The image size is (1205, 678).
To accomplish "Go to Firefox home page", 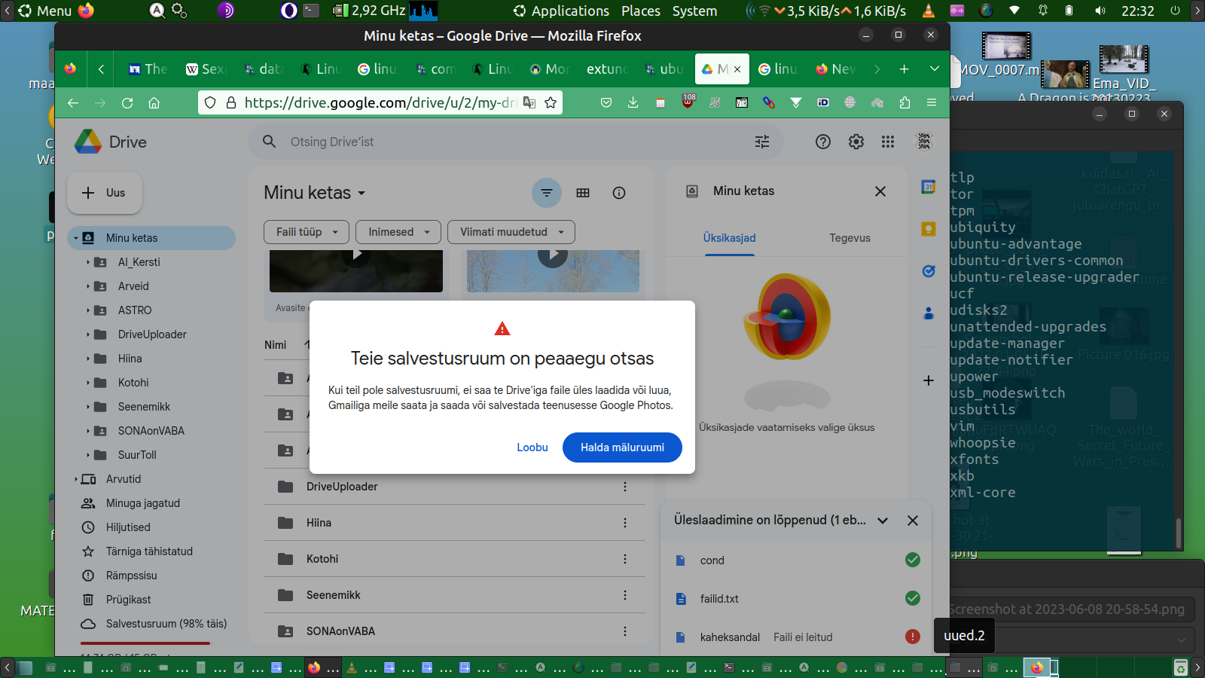I will (x=154, y=102).
